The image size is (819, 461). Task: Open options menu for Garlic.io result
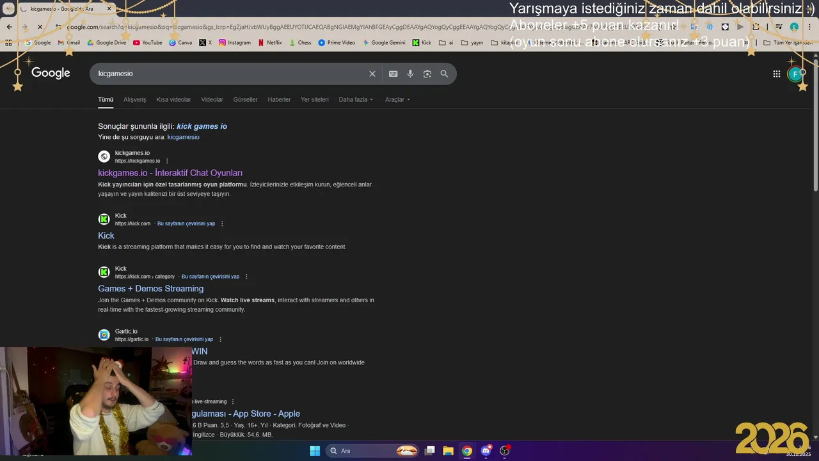(220, 339)
